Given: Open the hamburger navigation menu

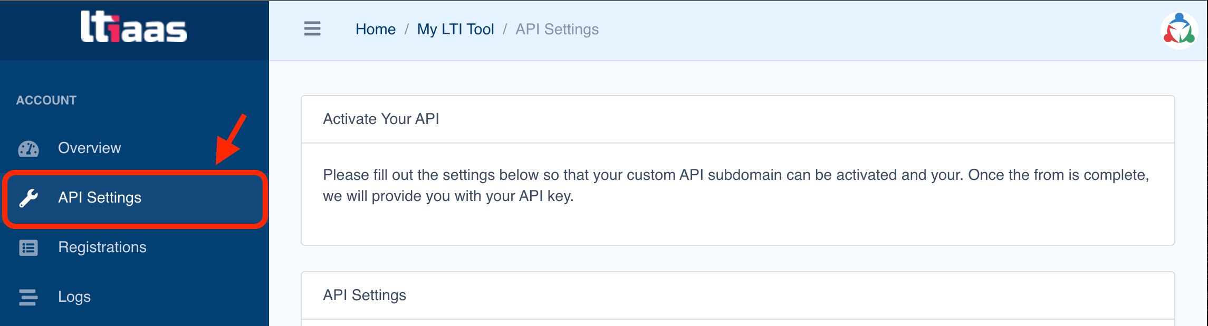Looking at the screenshot, I should pos(312,30).
